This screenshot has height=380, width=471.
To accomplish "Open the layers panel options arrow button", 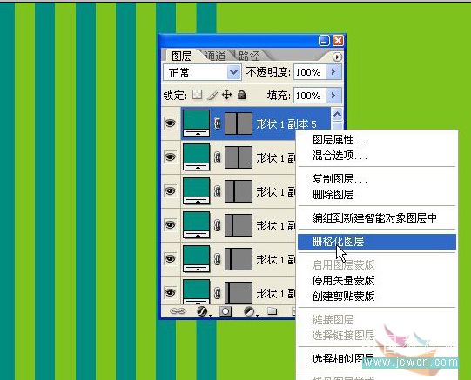I will pos(337,57).
